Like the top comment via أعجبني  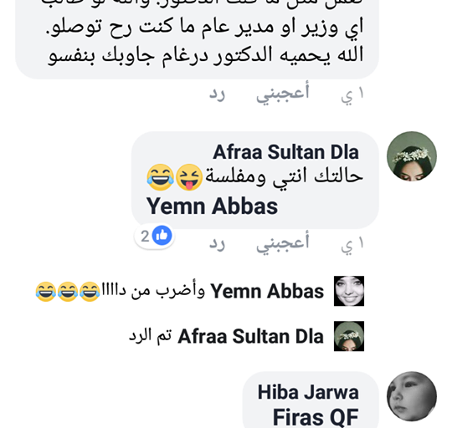click(x=283, y=93)
